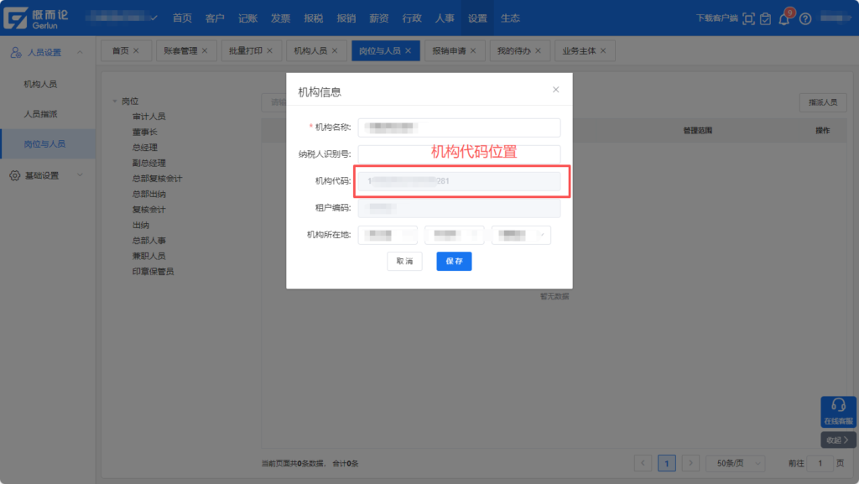Image resolution: width=859 pixels, height=484 pixels.
Task: Click 下载客户端 link in header
Action: coord(716,18)
